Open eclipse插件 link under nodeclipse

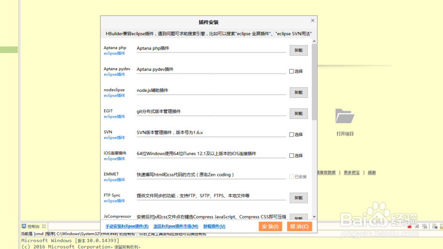tap(114, 96)
